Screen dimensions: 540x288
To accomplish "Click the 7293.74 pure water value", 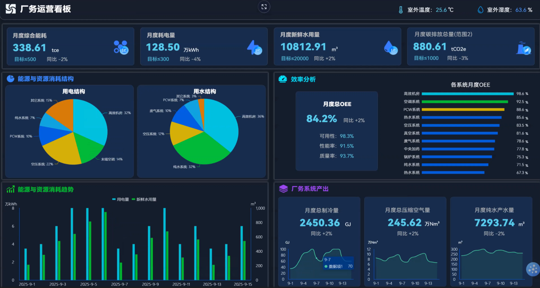I will pos(494,223).
